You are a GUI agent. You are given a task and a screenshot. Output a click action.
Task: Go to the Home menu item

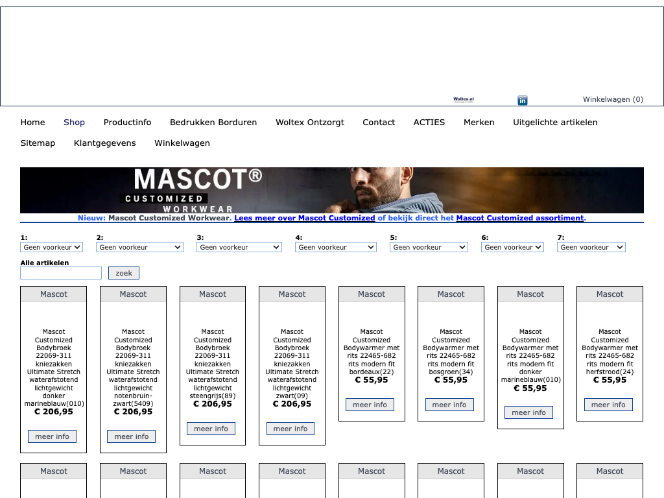tap(32, 123)
